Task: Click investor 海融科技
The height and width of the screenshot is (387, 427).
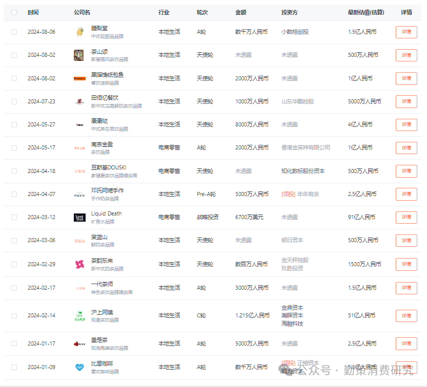Action: [292, 324]
